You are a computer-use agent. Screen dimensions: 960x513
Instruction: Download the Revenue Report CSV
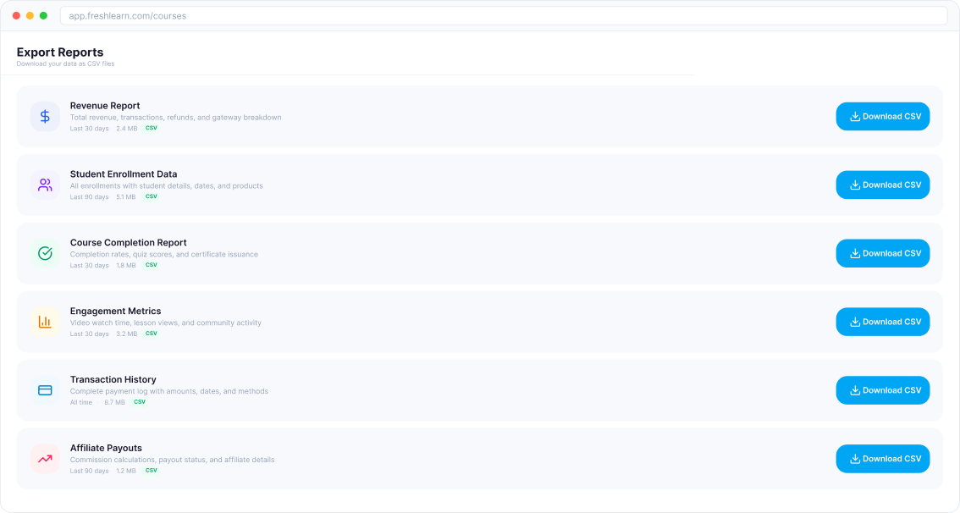click(883, 116)
